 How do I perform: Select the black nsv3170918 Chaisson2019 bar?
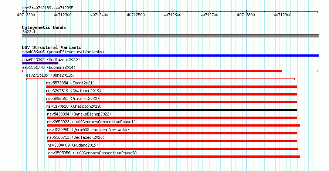coord(172,110)
